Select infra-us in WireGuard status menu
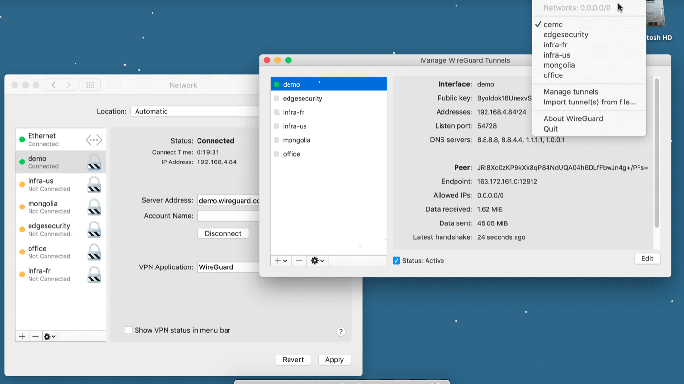The image size is (684, 384). (x=589, y=55)
